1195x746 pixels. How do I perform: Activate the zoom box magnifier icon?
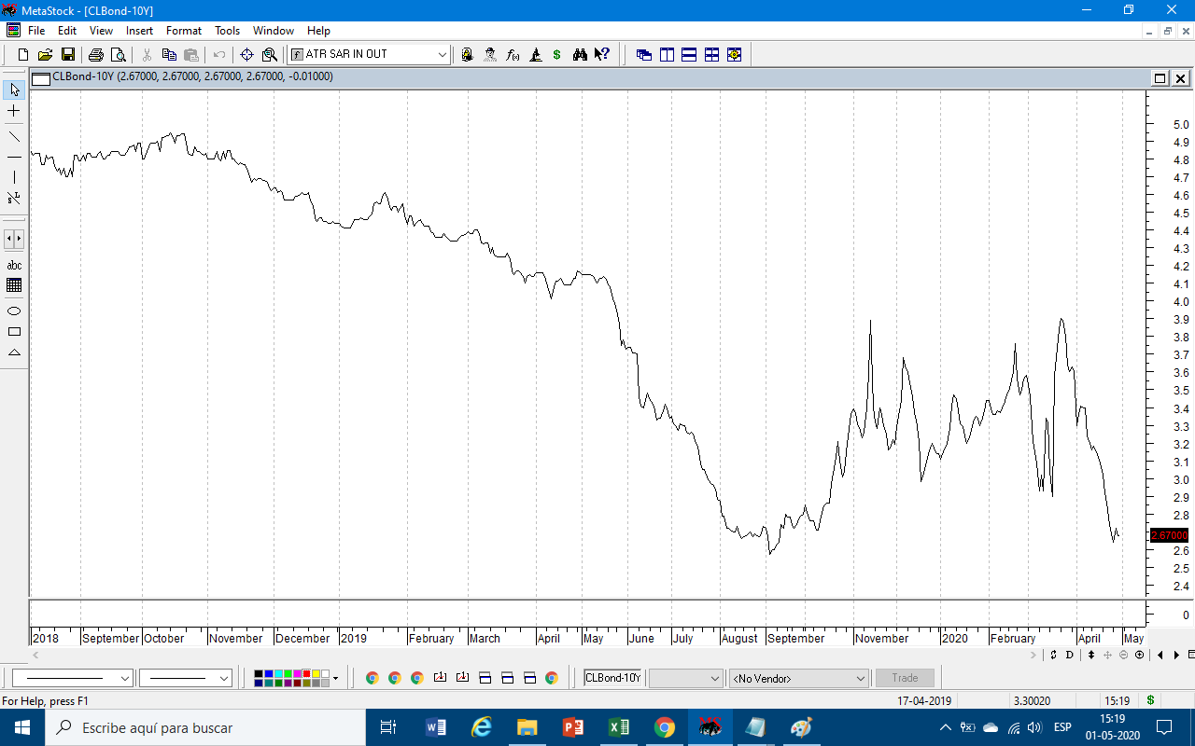coord(270,55)
